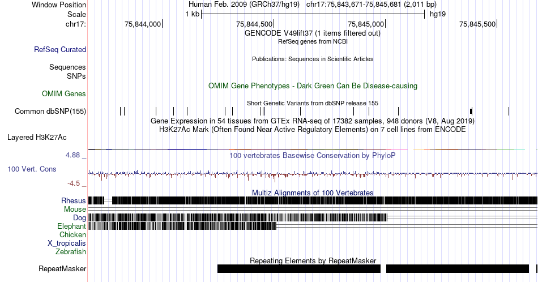This screenshot has width=538, height=282.
Task: Click the 4.88 upper PhyloP axis value
Action: (72, 155)
